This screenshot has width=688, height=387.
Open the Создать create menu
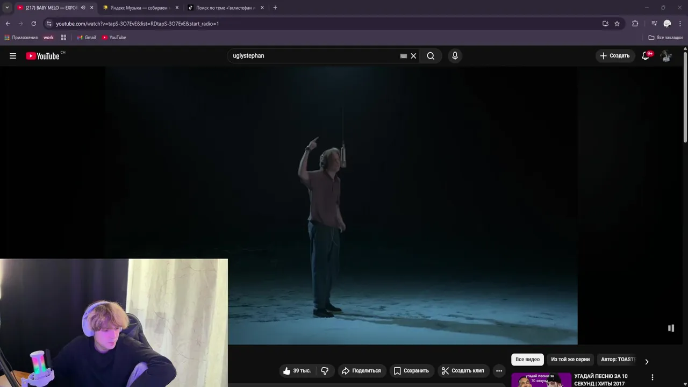(614, 56)
